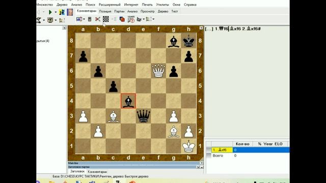The height and width of the screenshot is (183, 326).
Task: Open the Множество menu
Action: pyautogui.click(x=44, y=5)
